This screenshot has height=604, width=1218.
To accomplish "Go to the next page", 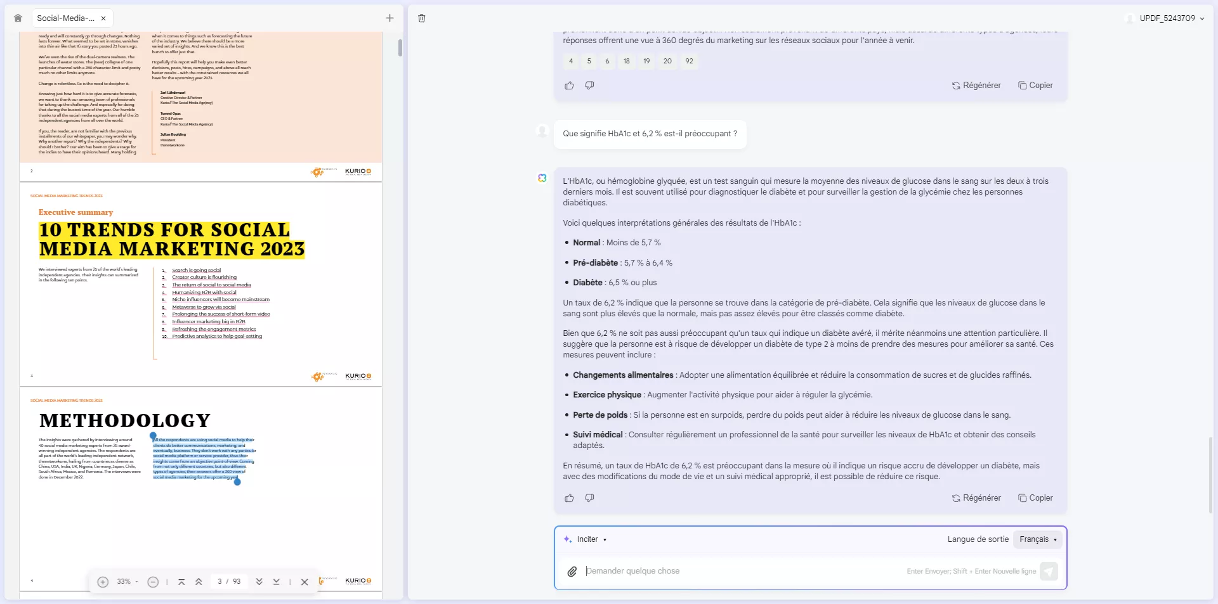I will 259,582.
